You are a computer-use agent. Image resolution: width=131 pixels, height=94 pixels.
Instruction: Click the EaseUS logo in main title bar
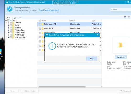click(7, 2)
